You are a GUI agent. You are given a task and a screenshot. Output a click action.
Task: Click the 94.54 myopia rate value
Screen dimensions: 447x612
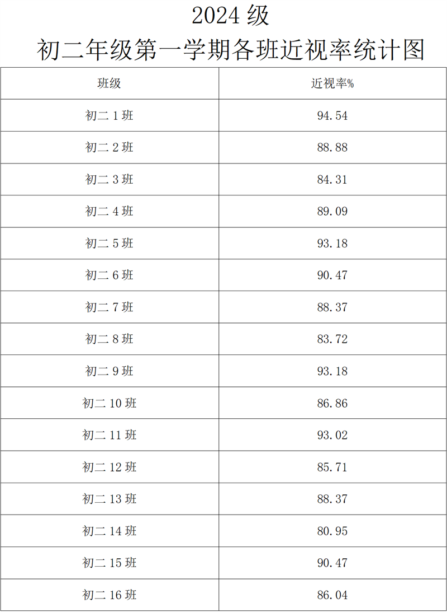click(x=332, y=116)
